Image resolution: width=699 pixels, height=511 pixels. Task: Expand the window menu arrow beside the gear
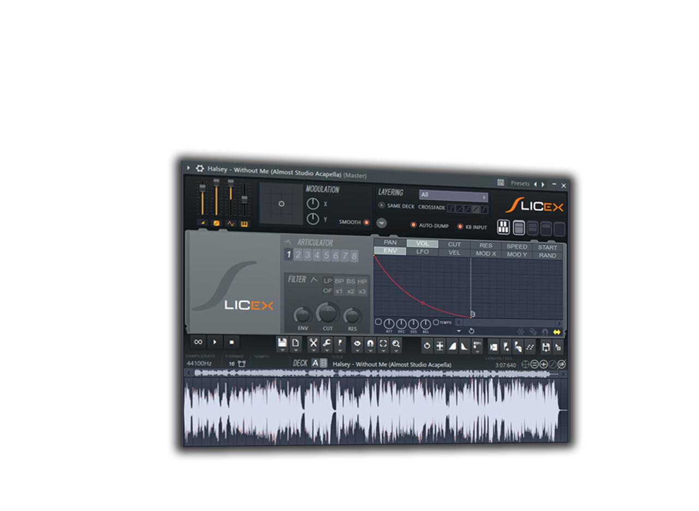tap(188, 168)
